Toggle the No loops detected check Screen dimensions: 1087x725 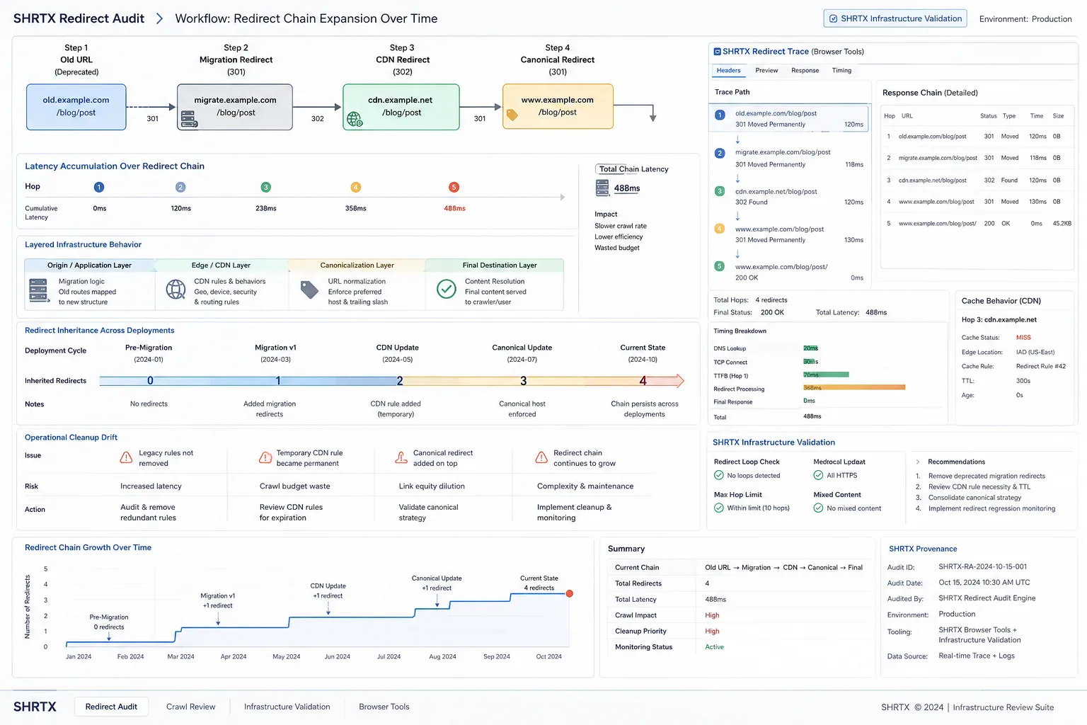point(719,475)
